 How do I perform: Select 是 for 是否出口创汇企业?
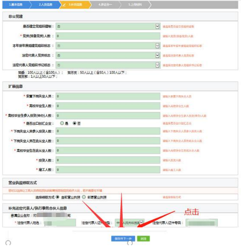[x=62, y=123]
